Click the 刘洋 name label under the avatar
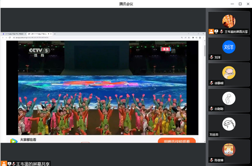Screen dimensions: 252x166 217,57
